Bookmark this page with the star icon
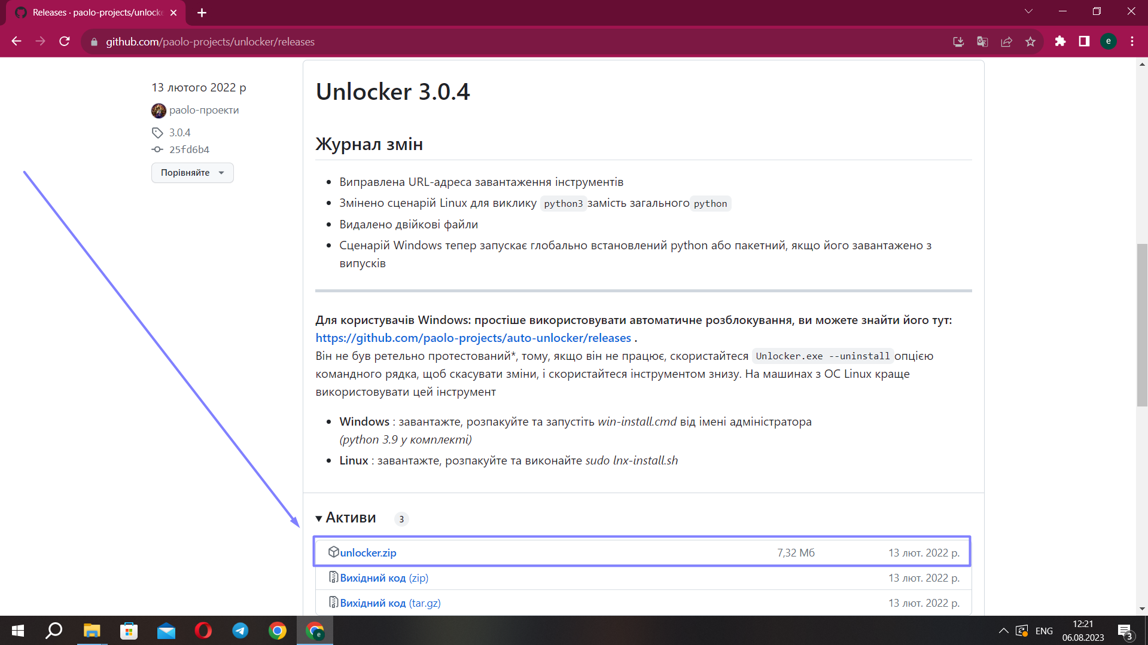 1030,41
